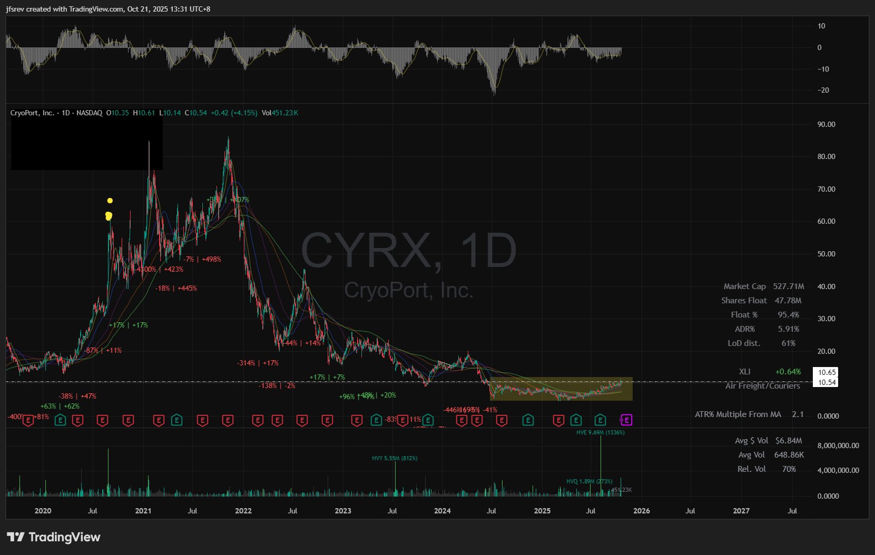875x555 pixels.
Task: Click the HVE 9.69M (1336%) volume label
Action: click(601, 432)
